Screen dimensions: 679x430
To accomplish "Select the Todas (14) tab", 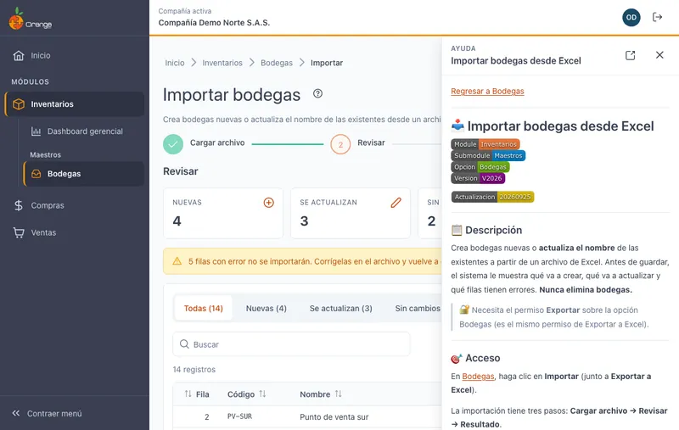I will pos(203,309).
